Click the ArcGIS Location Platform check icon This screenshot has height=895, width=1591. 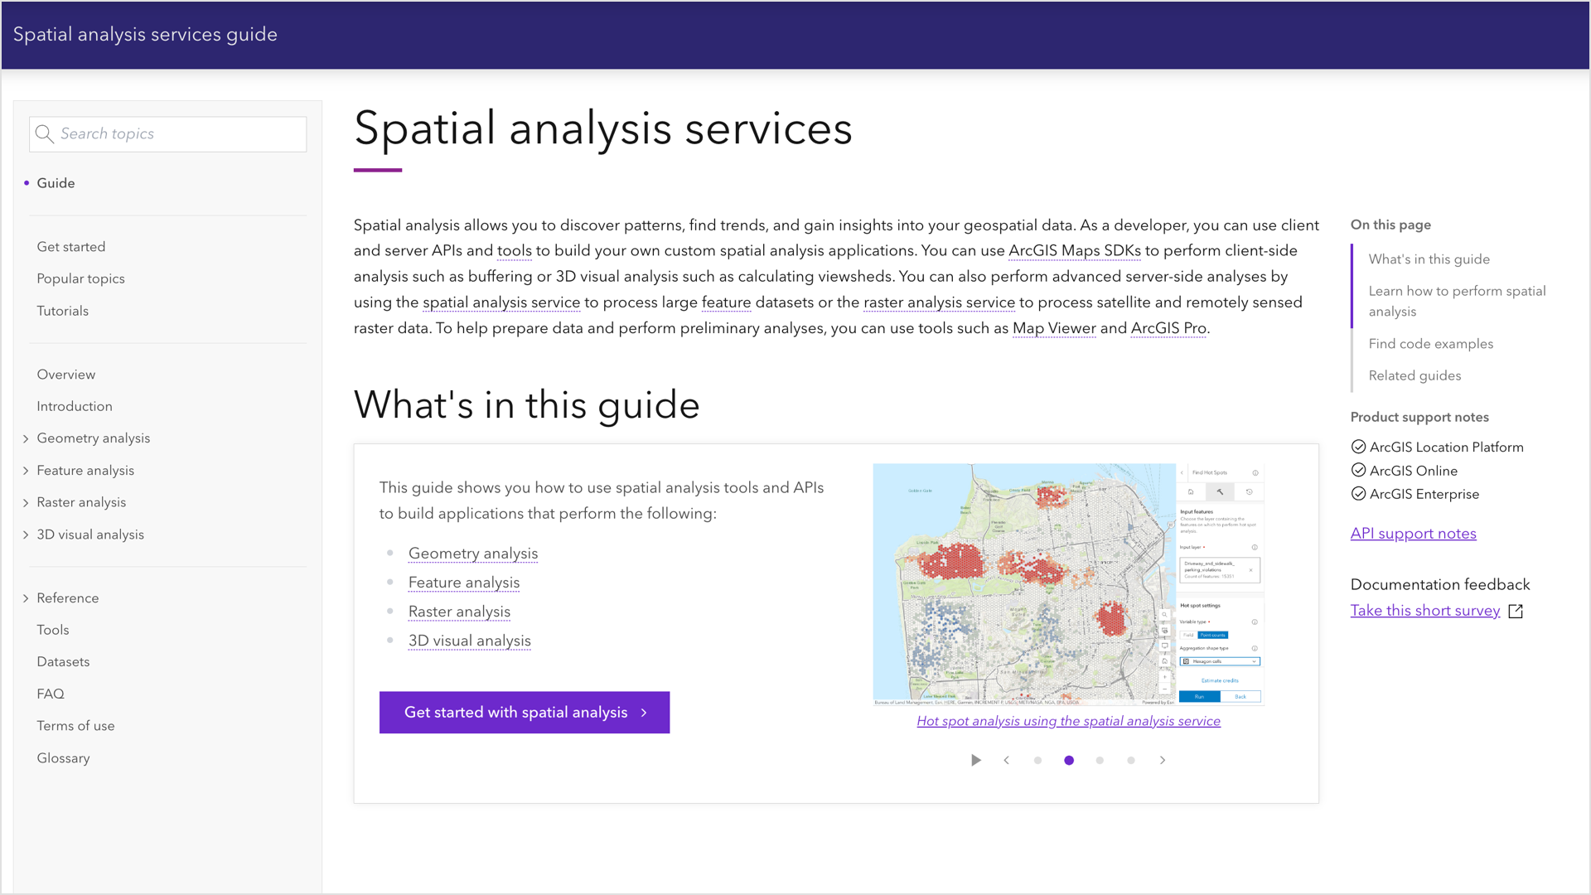(1358, 446)
